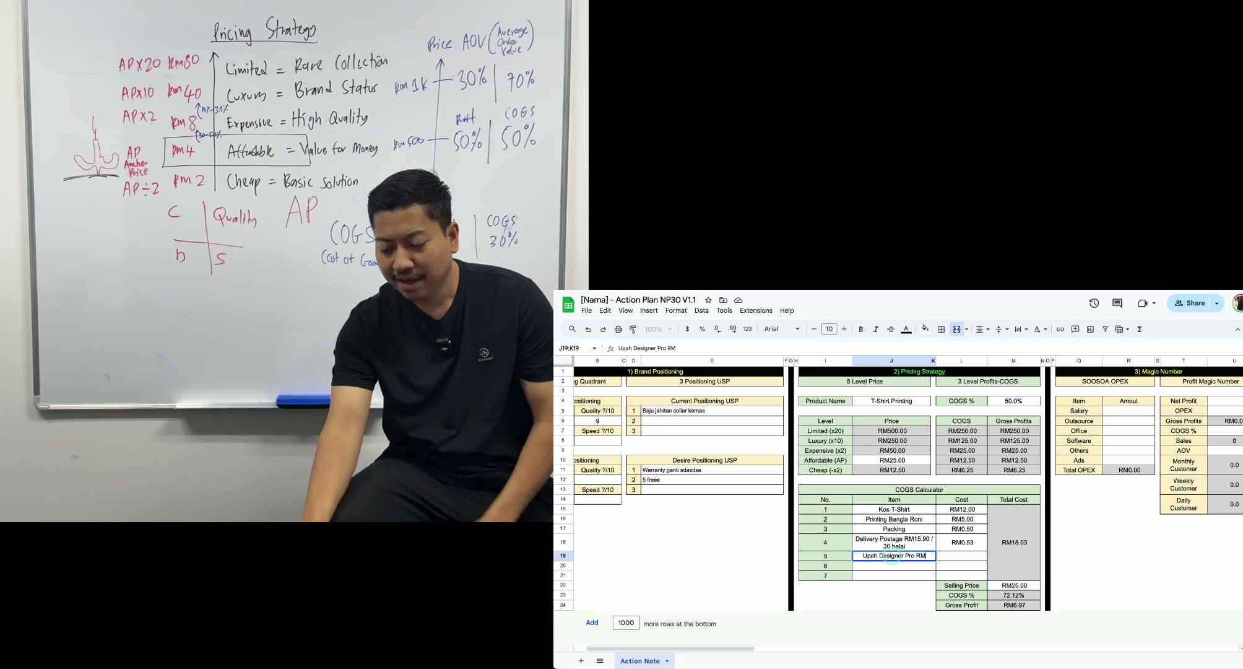
Task: Open version history clock icon
Action: pos(1094,303)
